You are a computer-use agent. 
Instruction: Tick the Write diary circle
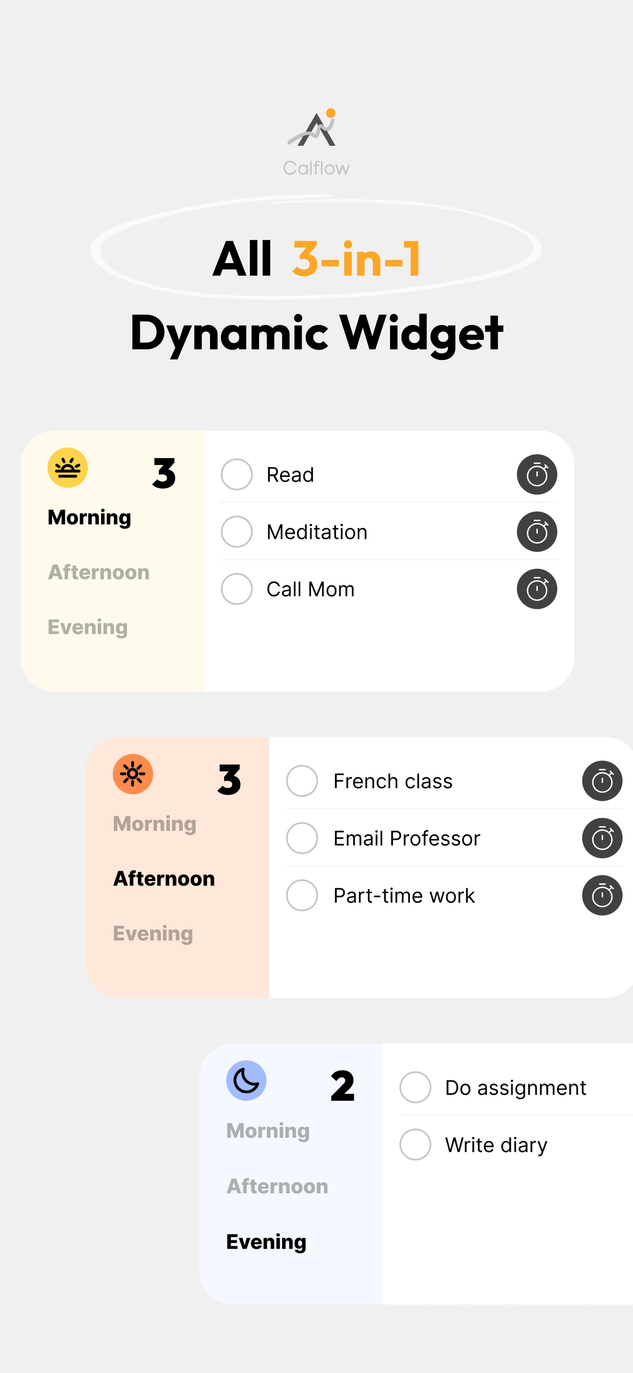click(415, 1144)
